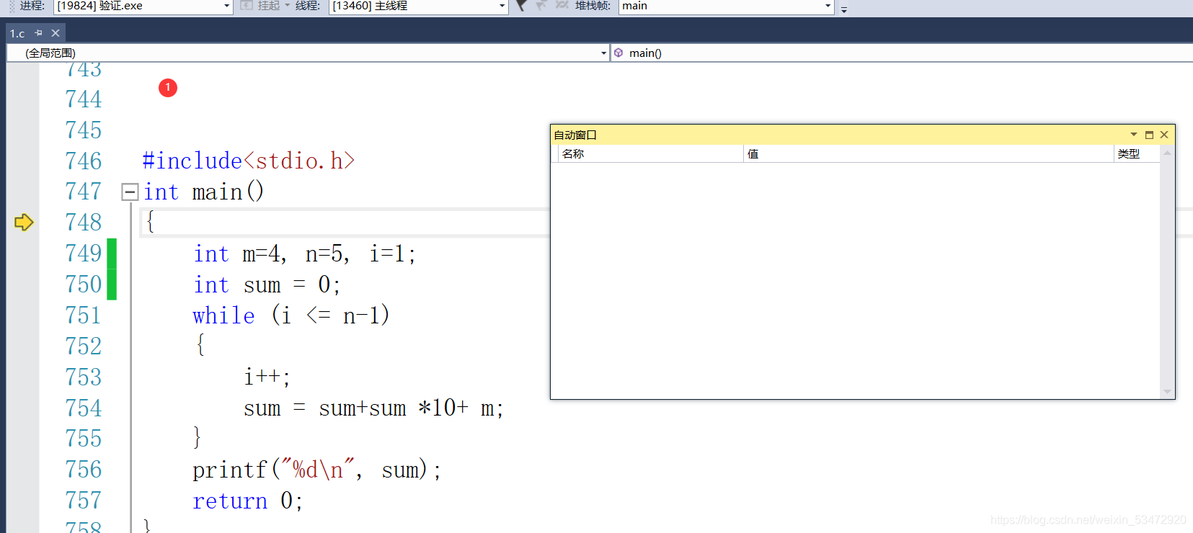
Task: Click the 'i++;' statement
Action: tap(267, 377)
